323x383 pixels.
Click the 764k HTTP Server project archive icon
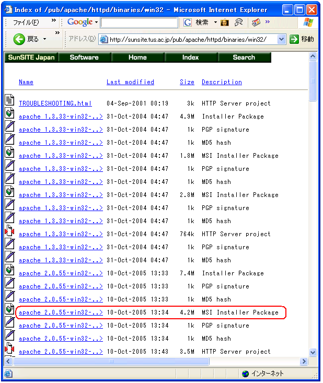pyautogui.click(x=10, y=231)
